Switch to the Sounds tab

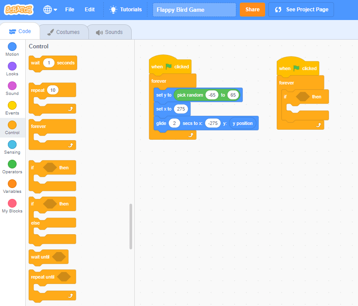click(109, 32)
